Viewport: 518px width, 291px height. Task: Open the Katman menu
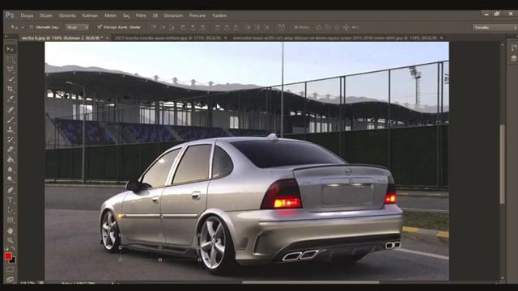[90, 15]
